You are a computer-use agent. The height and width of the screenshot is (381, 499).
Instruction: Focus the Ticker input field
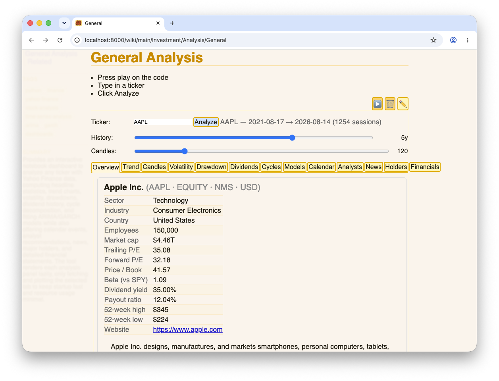[x=163, y=122]
